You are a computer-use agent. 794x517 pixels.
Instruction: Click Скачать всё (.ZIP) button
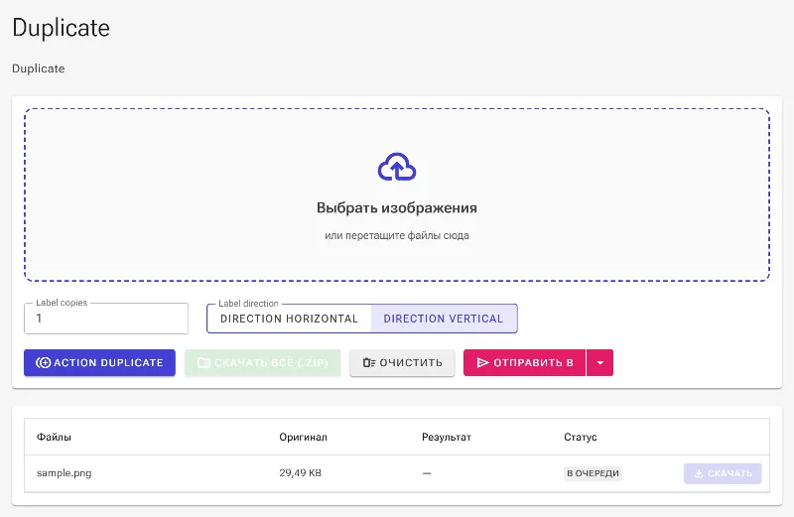coord(263,362)
